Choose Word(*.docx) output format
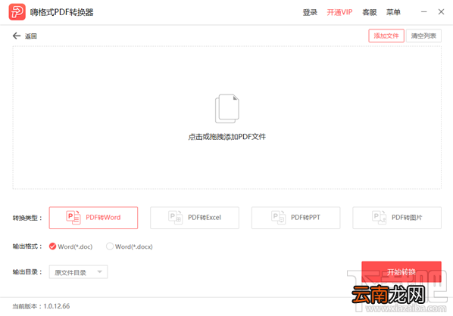The height and width of the screenshot is (316, 453). pyautogui.click(x=129, y=246)
